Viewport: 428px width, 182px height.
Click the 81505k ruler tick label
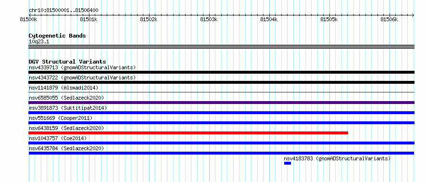329,19
